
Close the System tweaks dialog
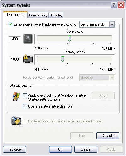coord(121,5)
